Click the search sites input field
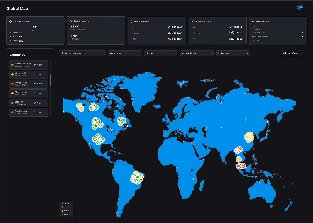The height and width of the screenshot is (223, 313). [84, 53]
